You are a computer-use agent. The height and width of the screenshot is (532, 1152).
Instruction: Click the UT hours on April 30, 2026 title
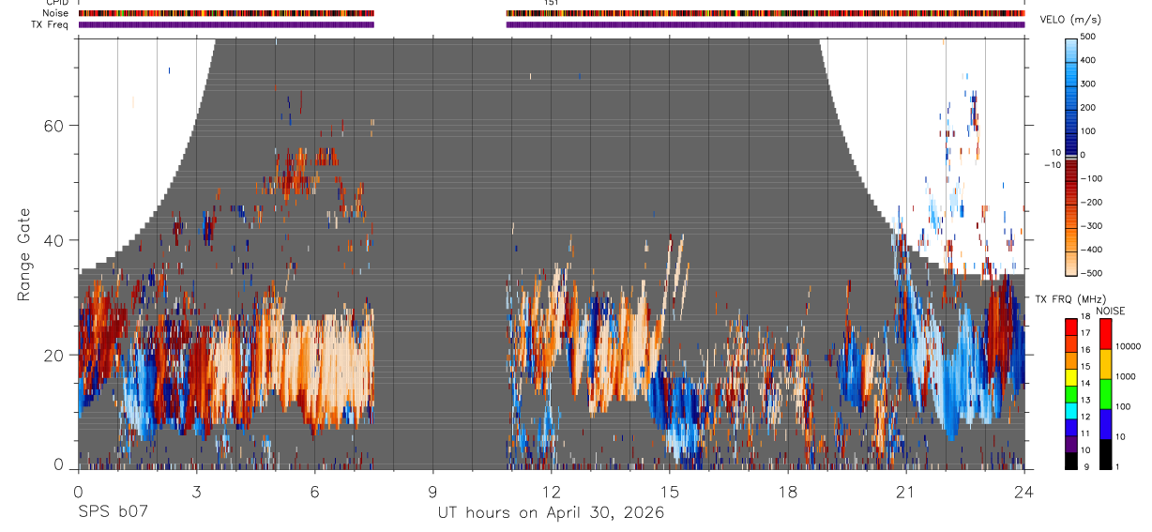point(551,512)
